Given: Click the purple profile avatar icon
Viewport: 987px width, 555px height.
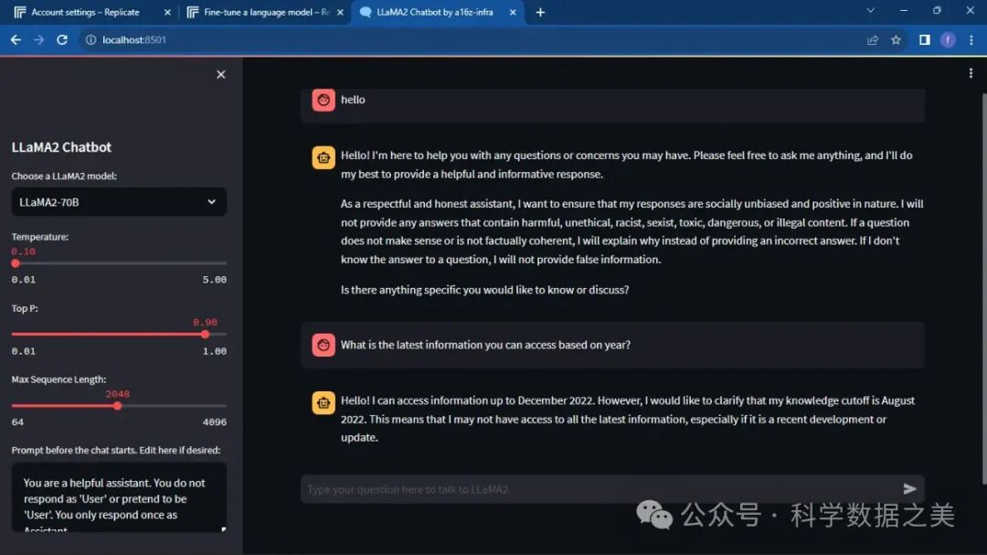Looking at the screenshot, I should pyautogui.click(x=948, y=40).
